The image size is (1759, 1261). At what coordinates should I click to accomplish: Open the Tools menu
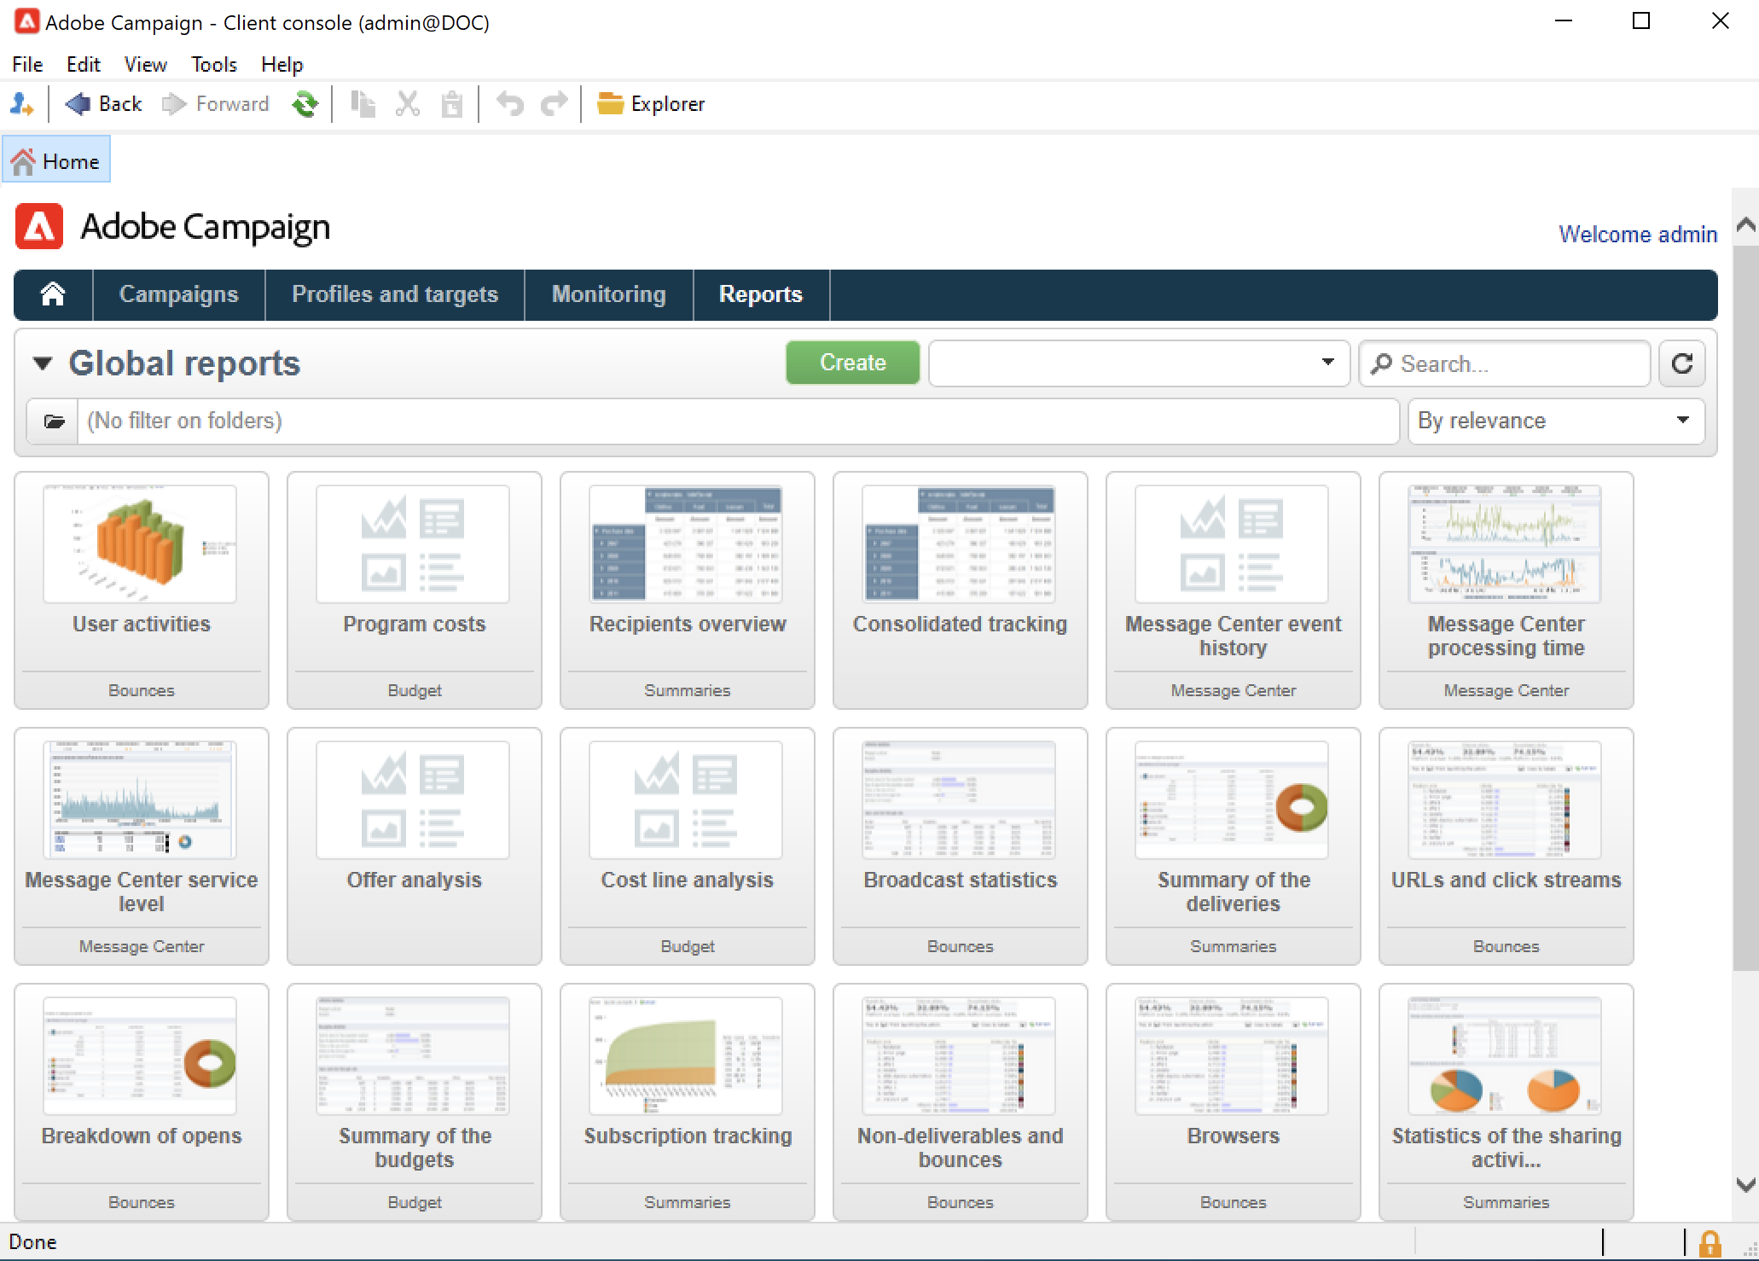213,65
